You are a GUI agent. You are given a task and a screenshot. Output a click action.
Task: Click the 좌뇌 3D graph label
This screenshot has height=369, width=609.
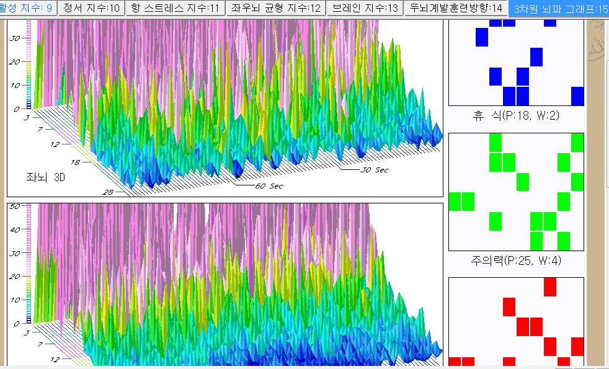[x=45, y=176]
